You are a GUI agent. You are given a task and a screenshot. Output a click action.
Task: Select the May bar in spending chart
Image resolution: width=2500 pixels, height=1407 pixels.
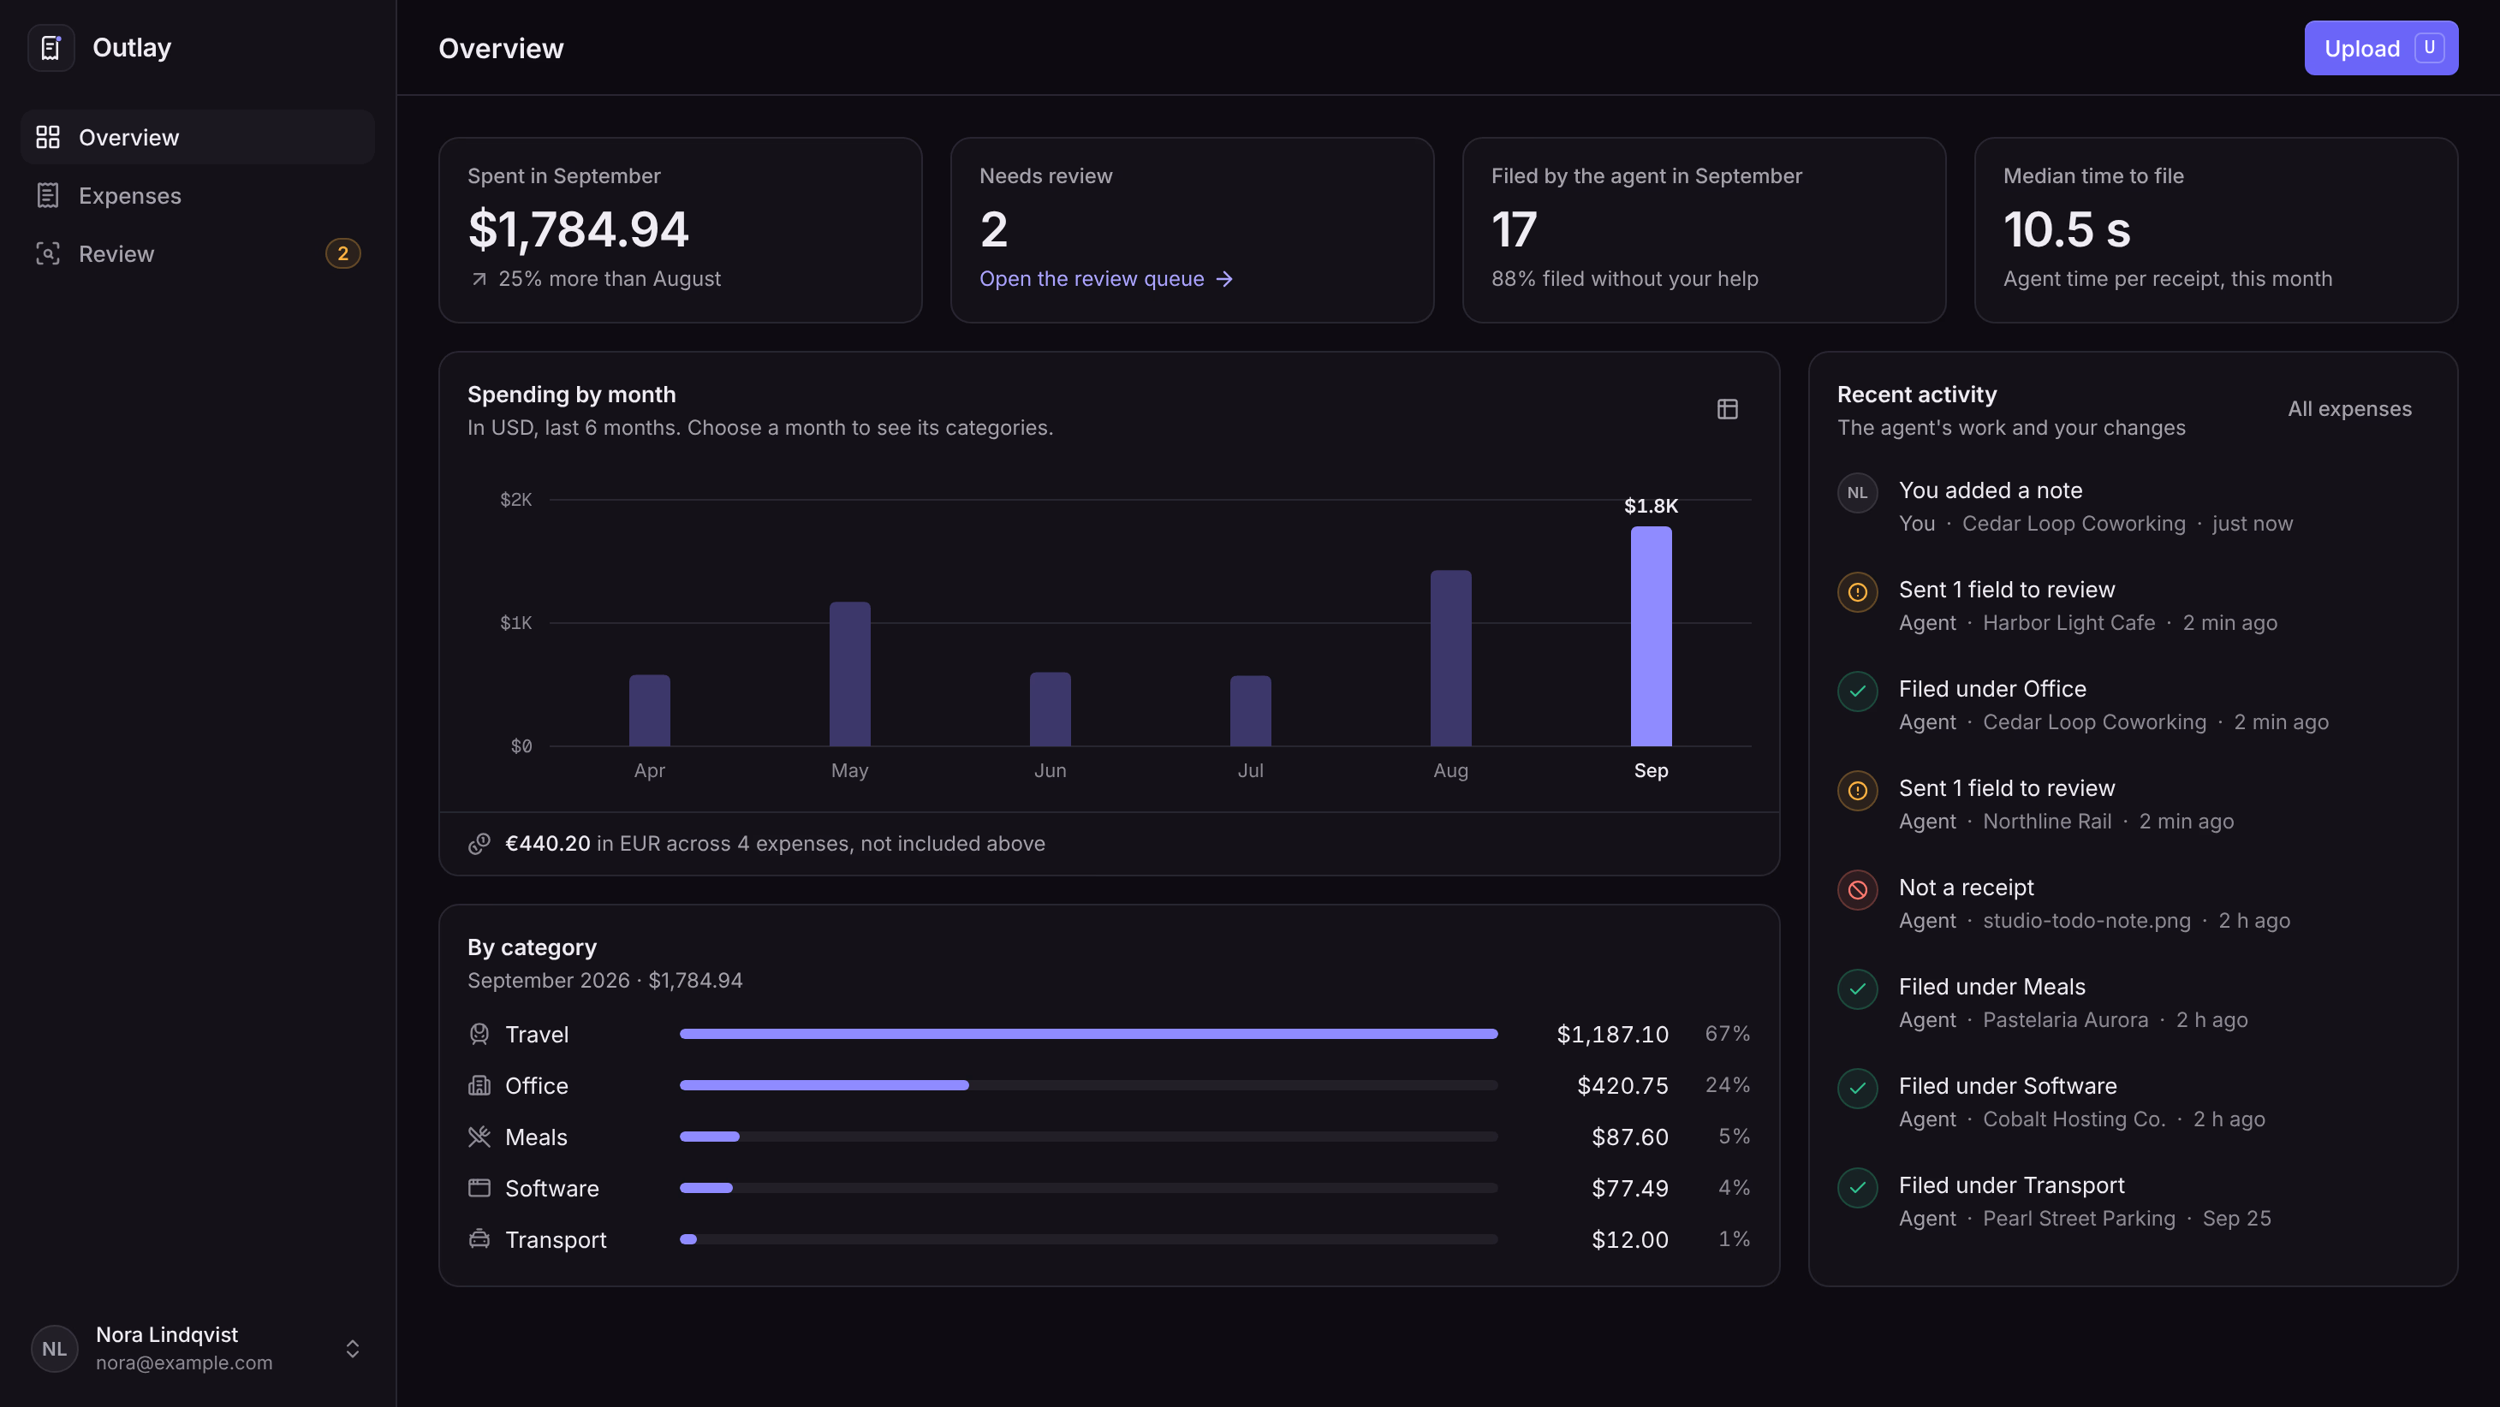point(849,674)
